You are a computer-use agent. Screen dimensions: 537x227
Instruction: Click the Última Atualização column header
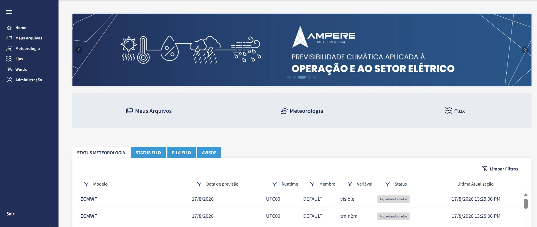coord(475,184)
